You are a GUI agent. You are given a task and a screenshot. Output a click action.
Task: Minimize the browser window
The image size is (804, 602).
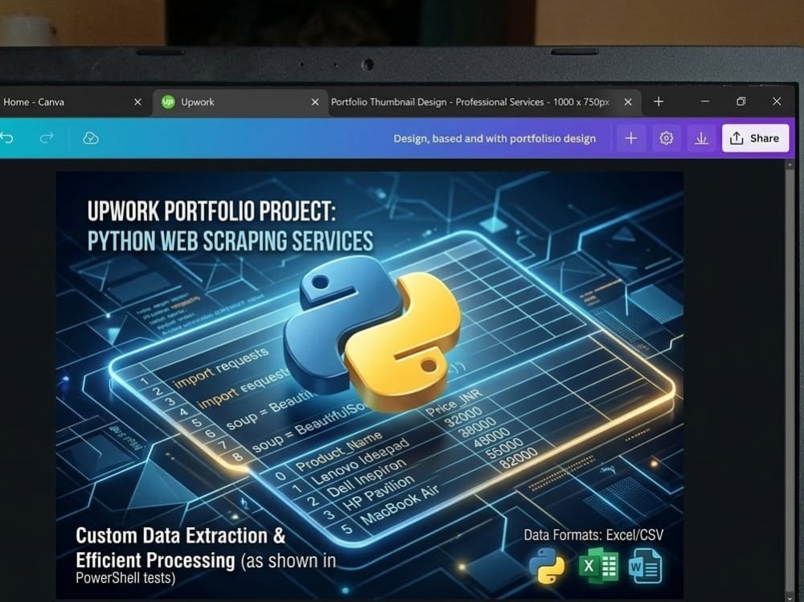pos(705,101)
